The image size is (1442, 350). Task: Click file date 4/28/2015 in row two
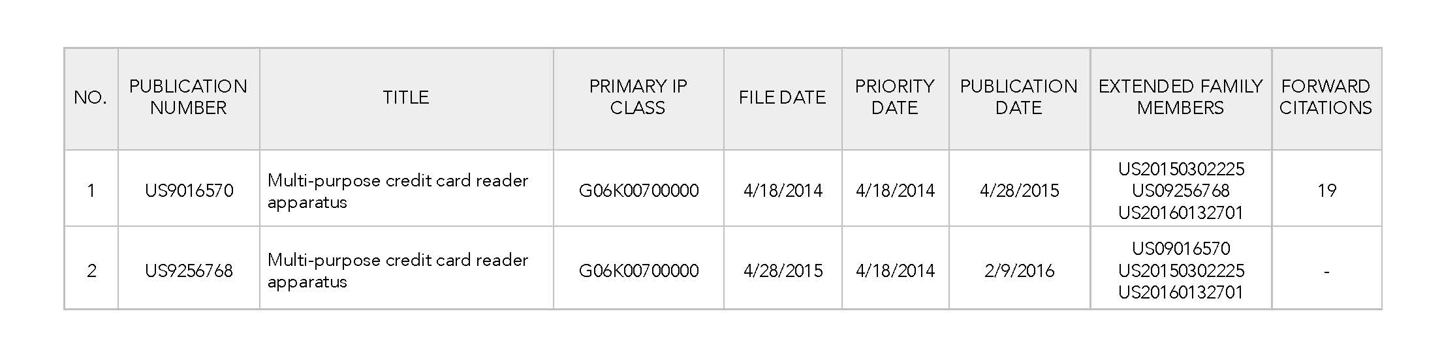tap(782, 271)
